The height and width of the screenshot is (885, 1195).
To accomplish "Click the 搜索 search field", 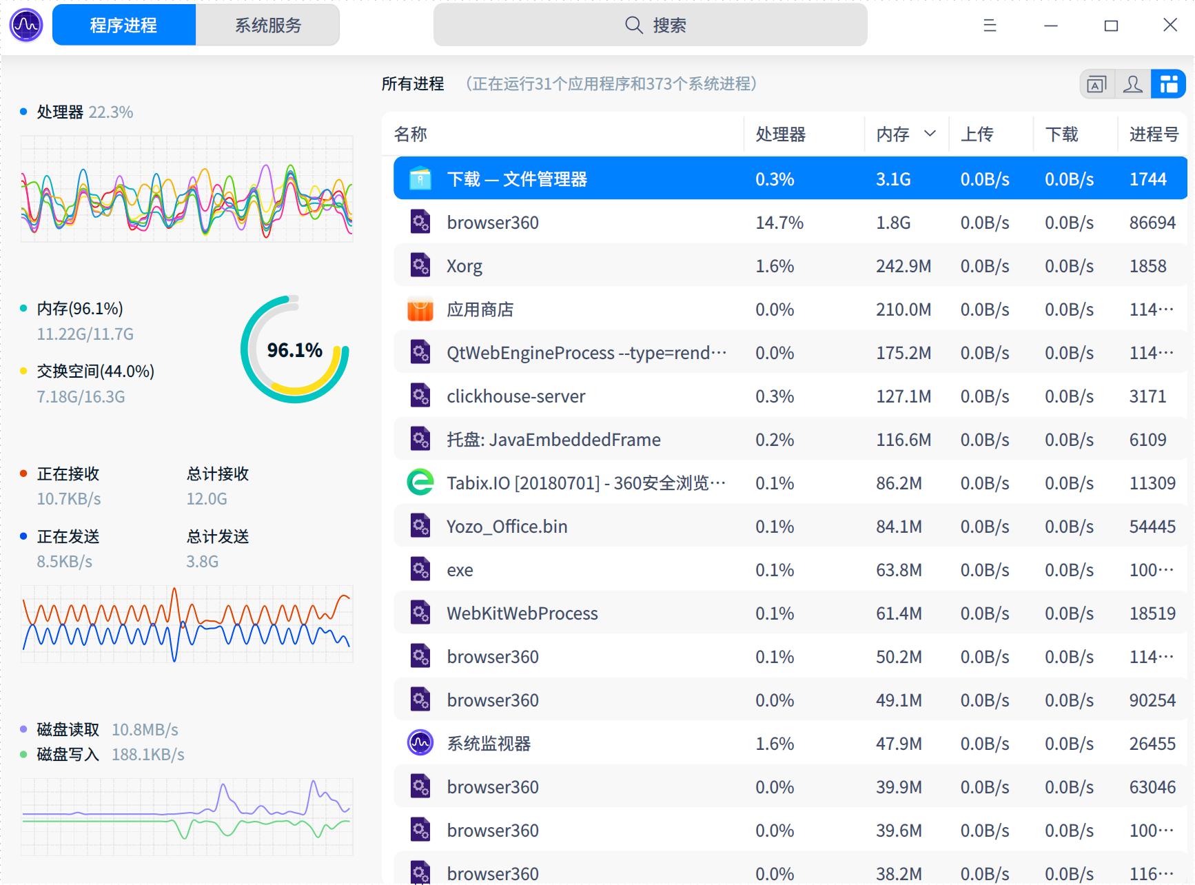I will tap(650, 26).
